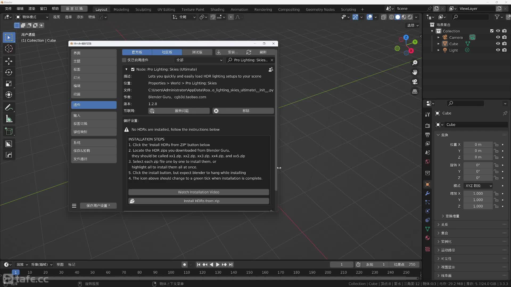511x287 pixels.
Task: Open the XYZ 欧拉 rotation mode dropdown
Action: 478,186
